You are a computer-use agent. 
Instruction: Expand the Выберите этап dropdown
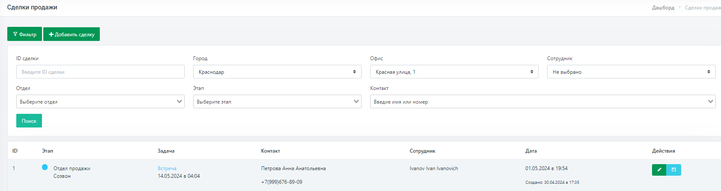[x=277, y=101]
